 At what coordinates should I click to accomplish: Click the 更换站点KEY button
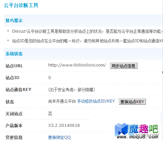(132, 101)
